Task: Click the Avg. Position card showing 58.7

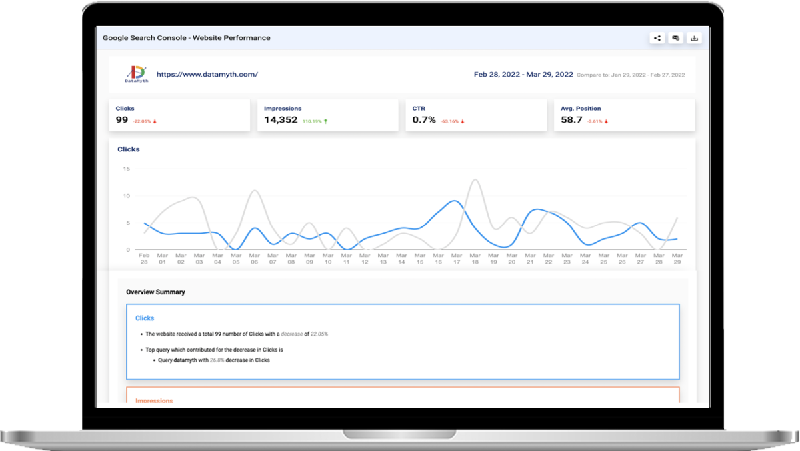Action: click(x=624, y=115)
